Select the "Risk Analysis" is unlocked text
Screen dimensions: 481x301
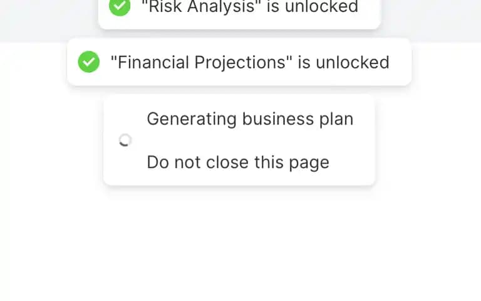(250, 6)
